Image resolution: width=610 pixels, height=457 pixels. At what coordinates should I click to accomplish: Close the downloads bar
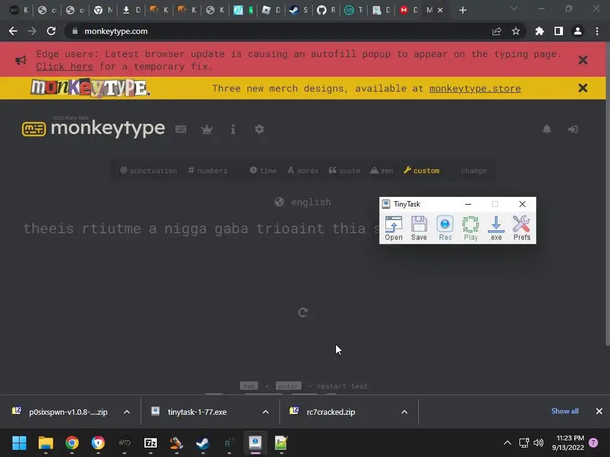pyautogui.click(x=599, y=411)
